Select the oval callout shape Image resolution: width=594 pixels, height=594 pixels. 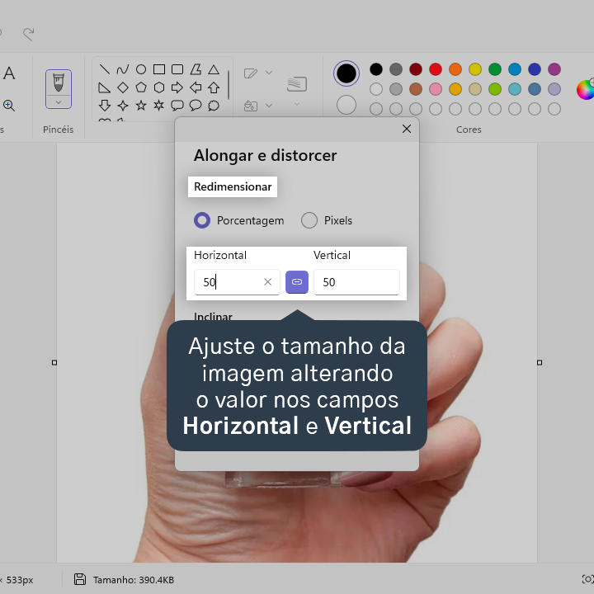(196, 106)
